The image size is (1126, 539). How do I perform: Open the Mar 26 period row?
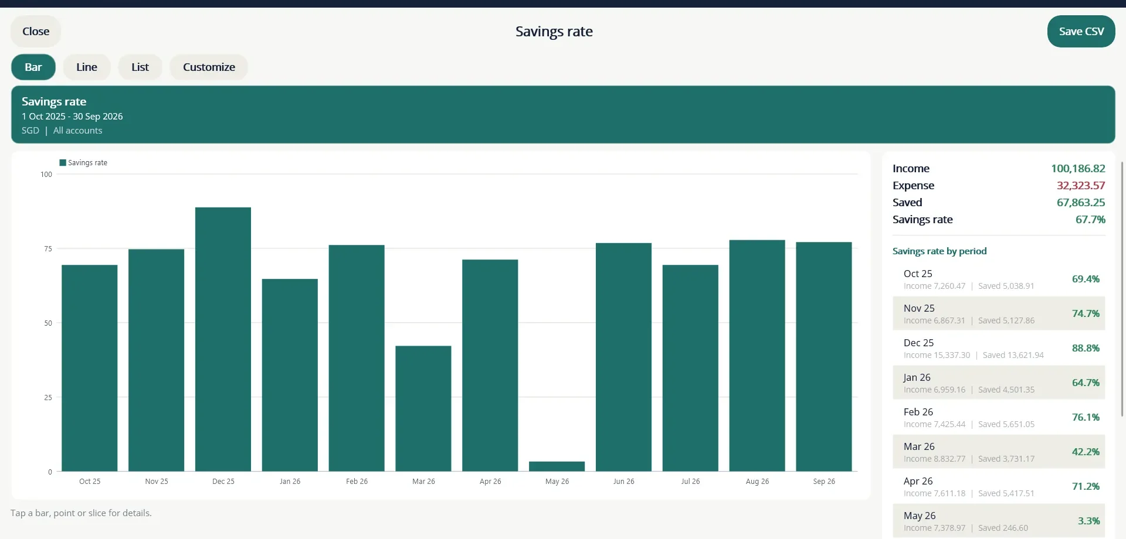[x=999, y=452]
